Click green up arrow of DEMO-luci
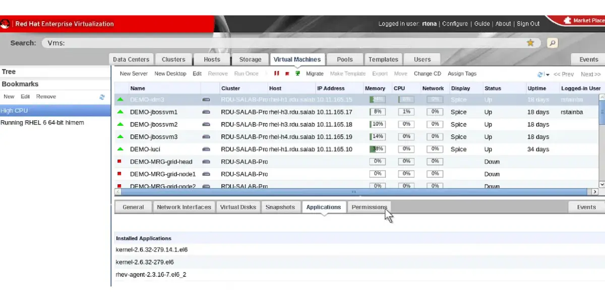 click(x=120, y=149)
